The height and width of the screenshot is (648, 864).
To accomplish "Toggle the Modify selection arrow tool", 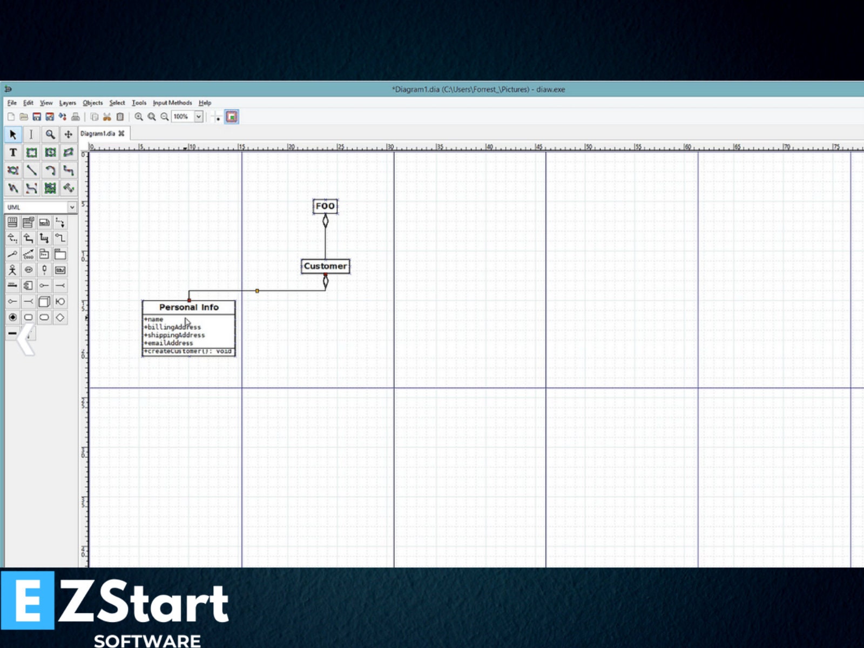I will tap(12, 134).
